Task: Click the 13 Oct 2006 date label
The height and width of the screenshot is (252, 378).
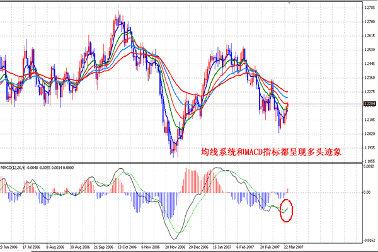Action: [127, 247]
